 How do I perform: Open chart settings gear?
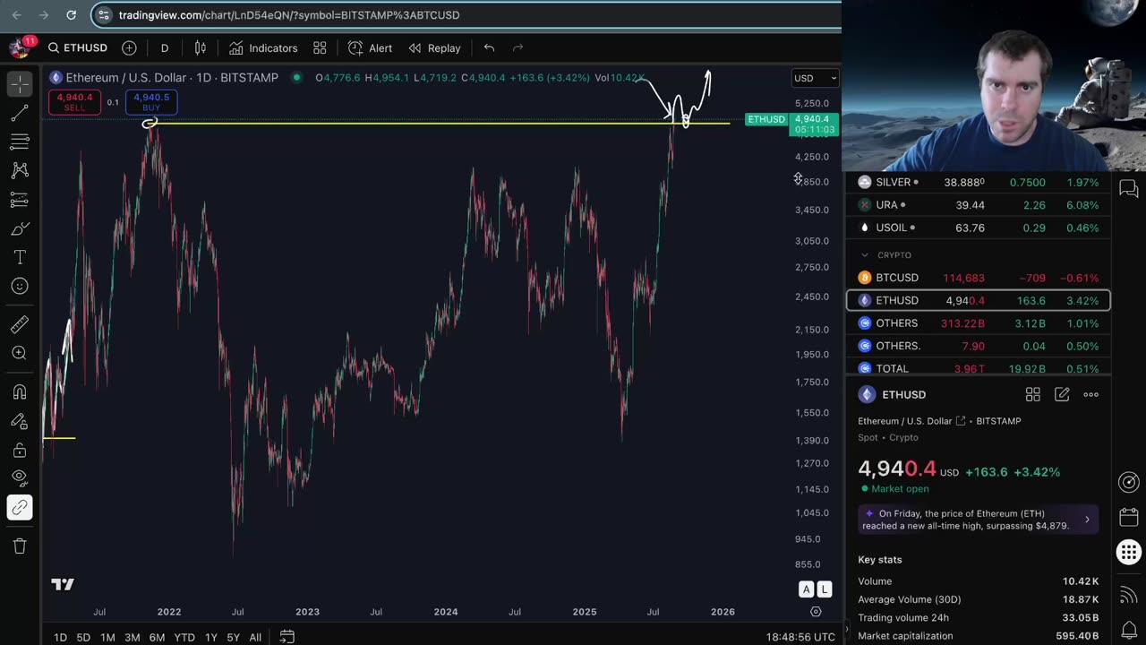[x=816, y=612]
